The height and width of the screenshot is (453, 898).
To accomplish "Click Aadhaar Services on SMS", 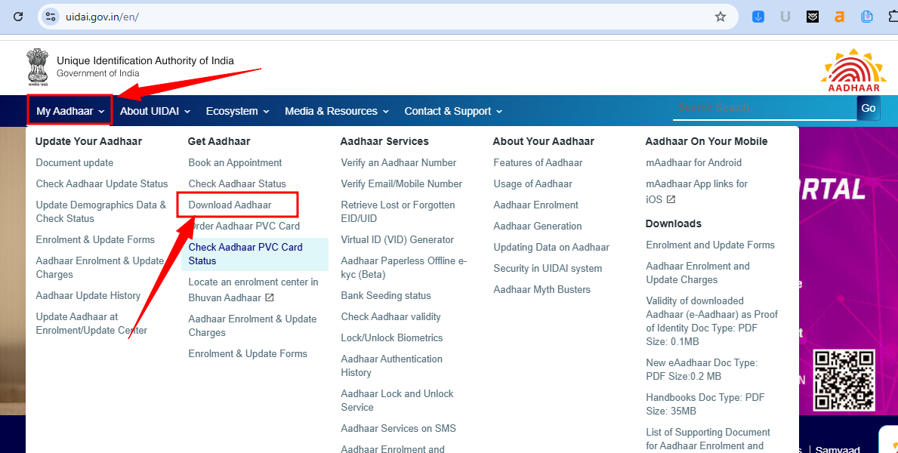I will tap(399, 428).
